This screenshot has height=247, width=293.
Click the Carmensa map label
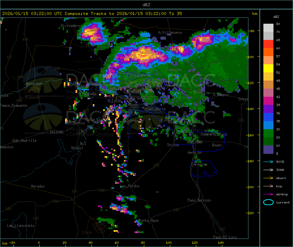(199, 165)
